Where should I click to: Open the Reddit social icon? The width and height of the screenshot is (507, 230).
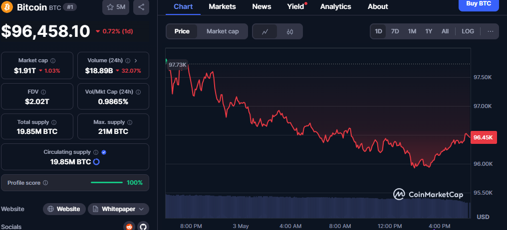(x=129, y=226)
